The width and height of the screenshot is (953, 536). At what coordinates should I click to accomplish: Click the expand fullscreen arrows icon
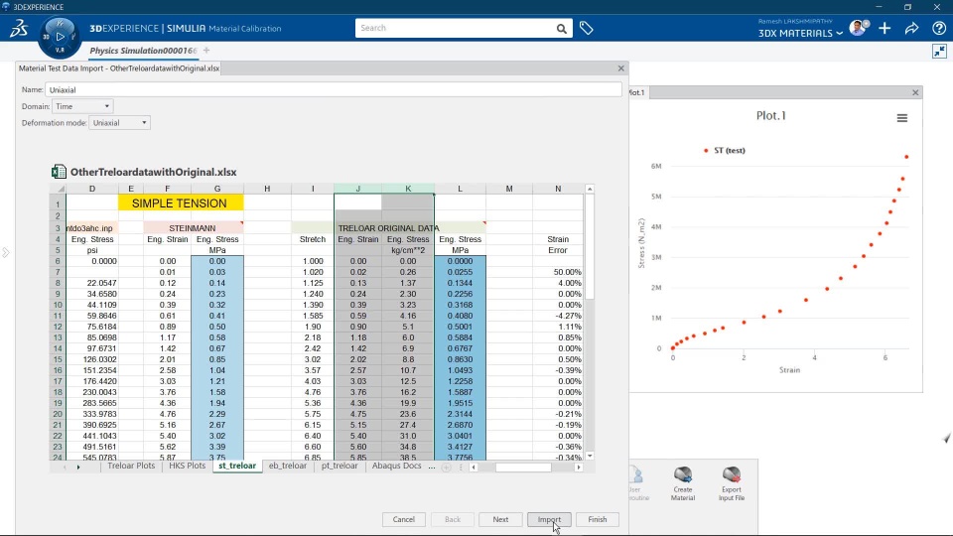coord(940,52)
